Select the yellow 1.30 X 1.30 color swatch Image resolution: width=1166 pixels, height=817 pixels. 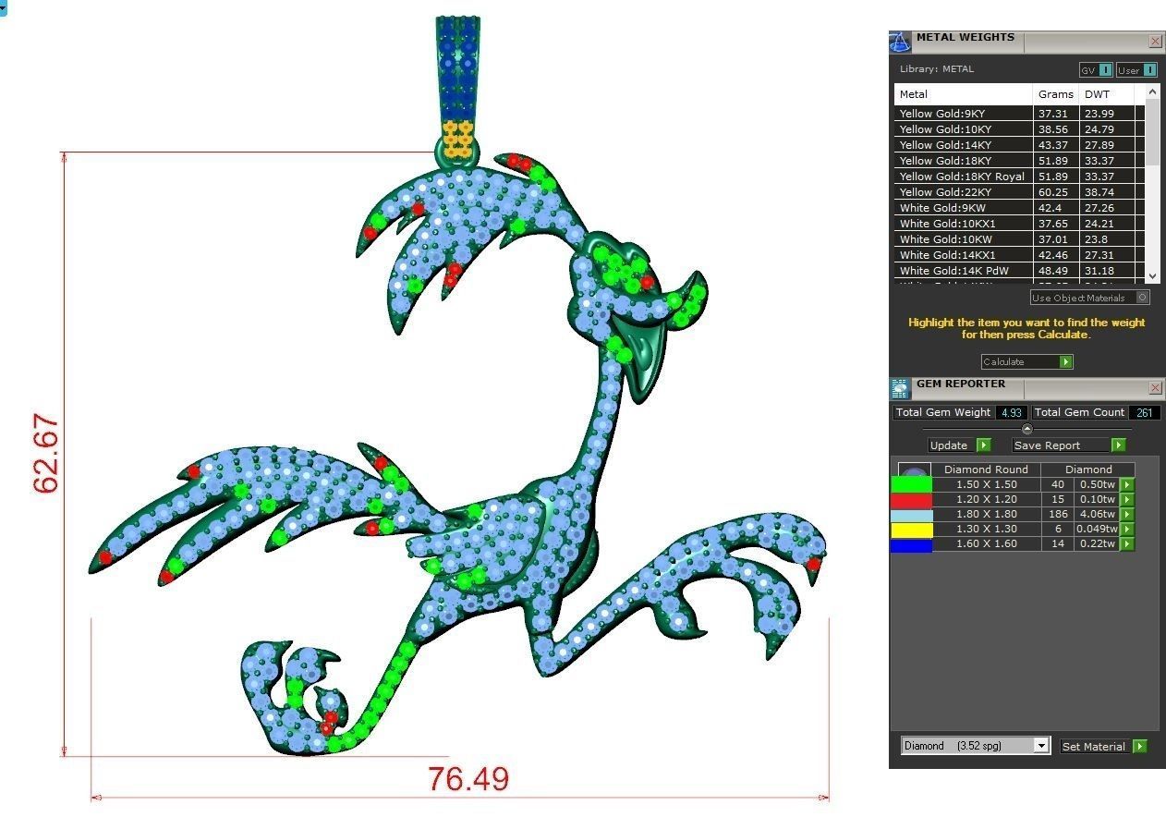[911, 529]
